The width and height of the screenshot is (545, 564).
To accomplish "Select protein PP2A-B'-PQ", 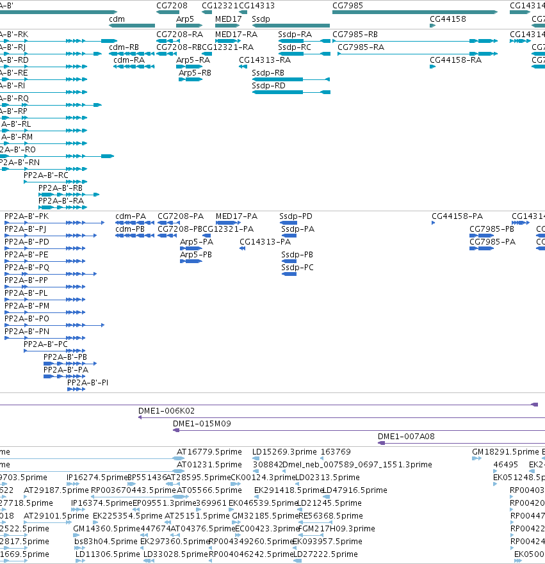I will coord(51,274).
